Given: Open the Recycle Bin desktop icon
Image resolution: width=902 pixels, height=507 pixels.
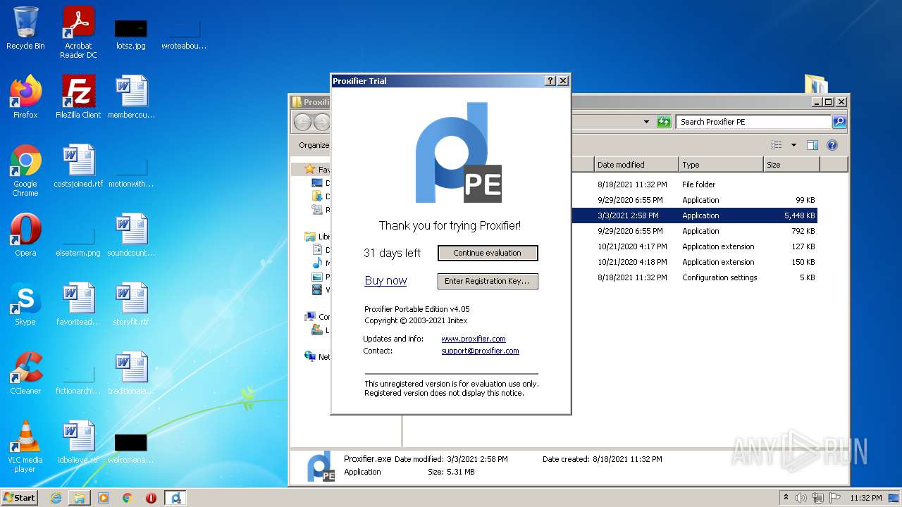Looking at the screenshot, I should point(25,28).
